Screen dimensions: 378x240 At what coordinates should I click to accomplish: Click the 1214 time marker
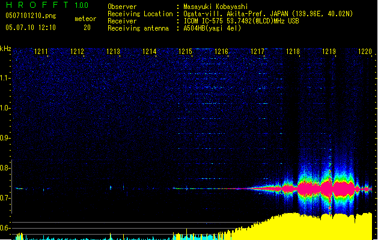click(149, 52)
